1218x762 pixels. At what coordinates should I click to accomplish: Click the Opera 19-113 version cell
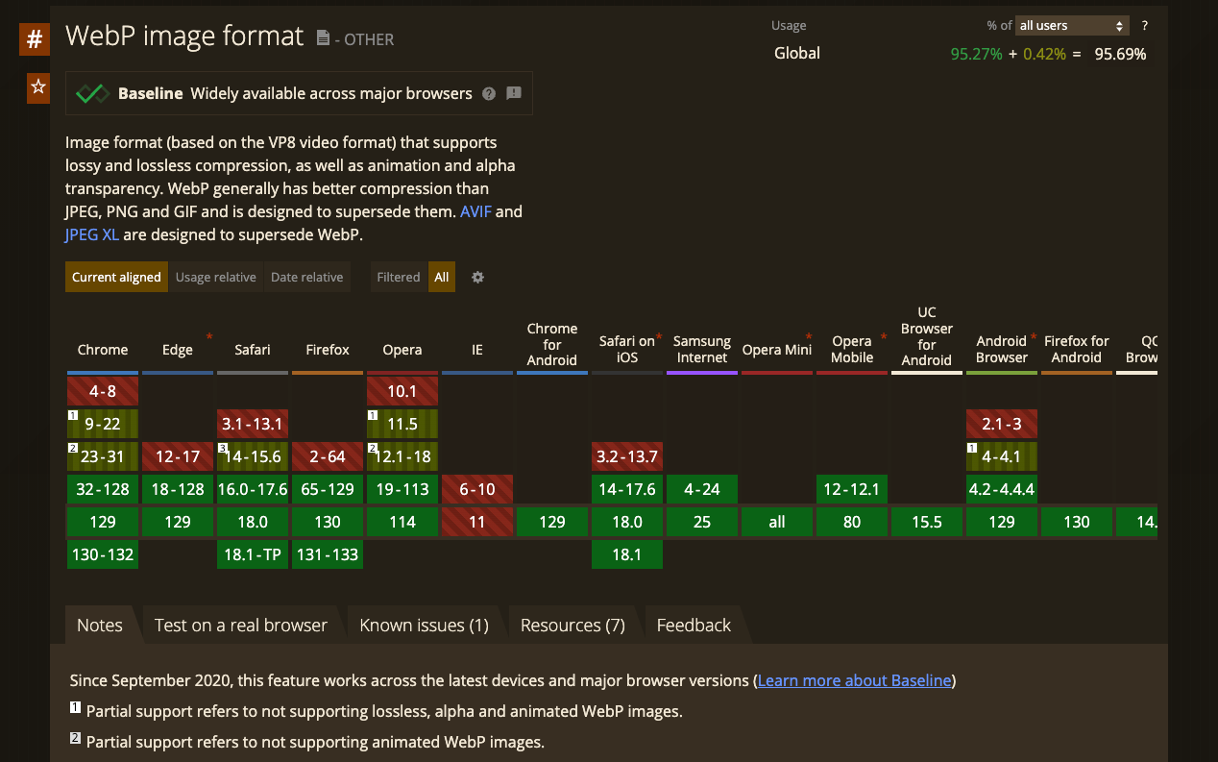tap(402, 489)
